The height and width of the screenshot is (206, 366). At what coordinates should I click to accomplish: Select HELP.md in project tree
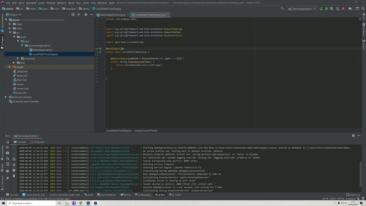coord(20,80)
